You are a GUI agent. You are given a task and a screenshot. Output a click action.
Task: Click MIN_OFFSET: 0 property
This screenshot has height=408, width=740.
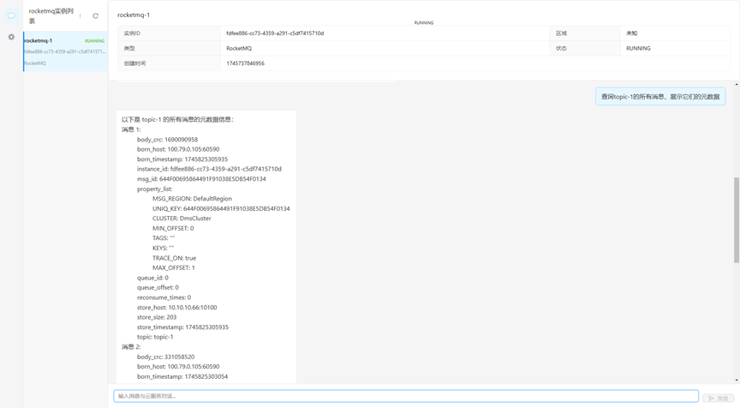[173, 229]
